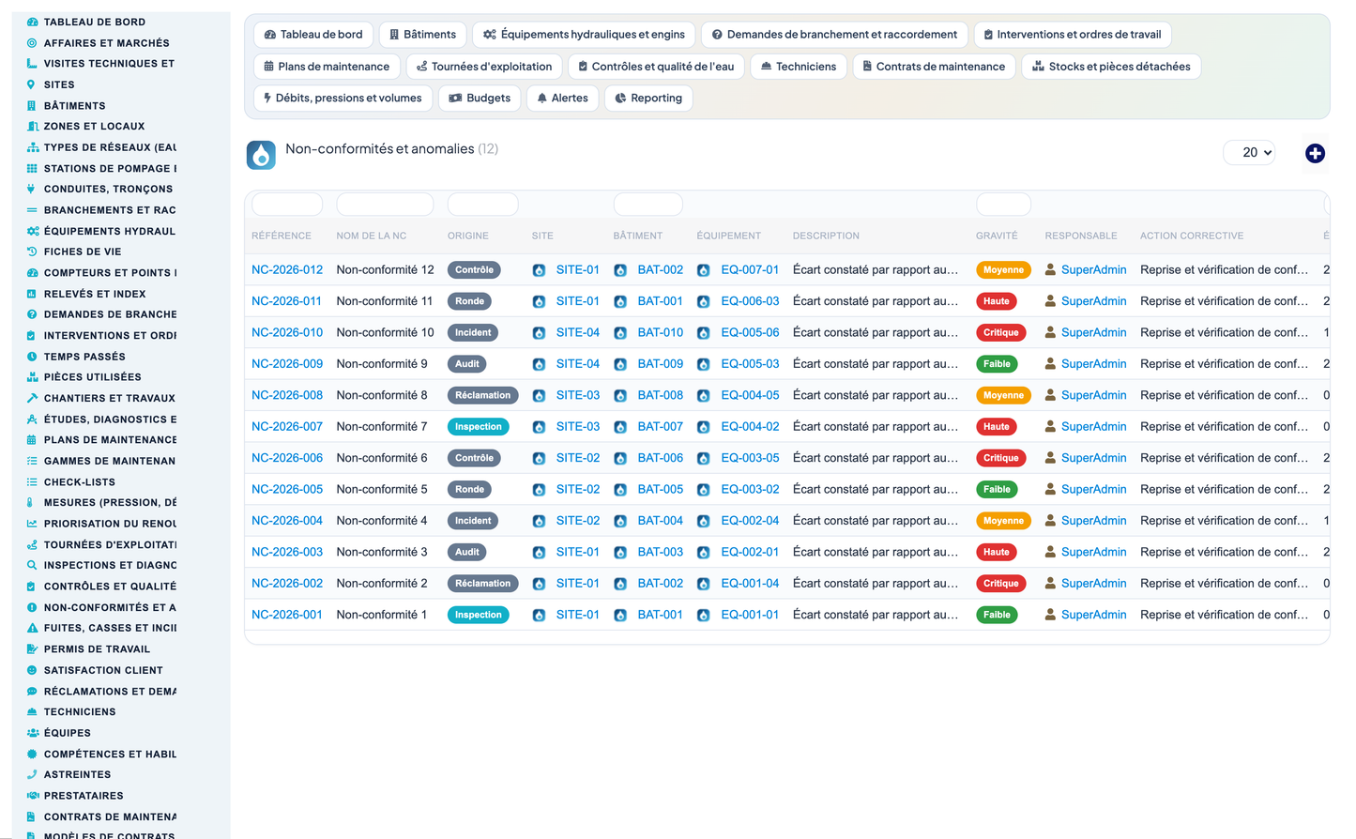The height and width of the screenshot is (839, 1356).
Task: Open Temps passés in sidebar
Action: coord(84,357)
